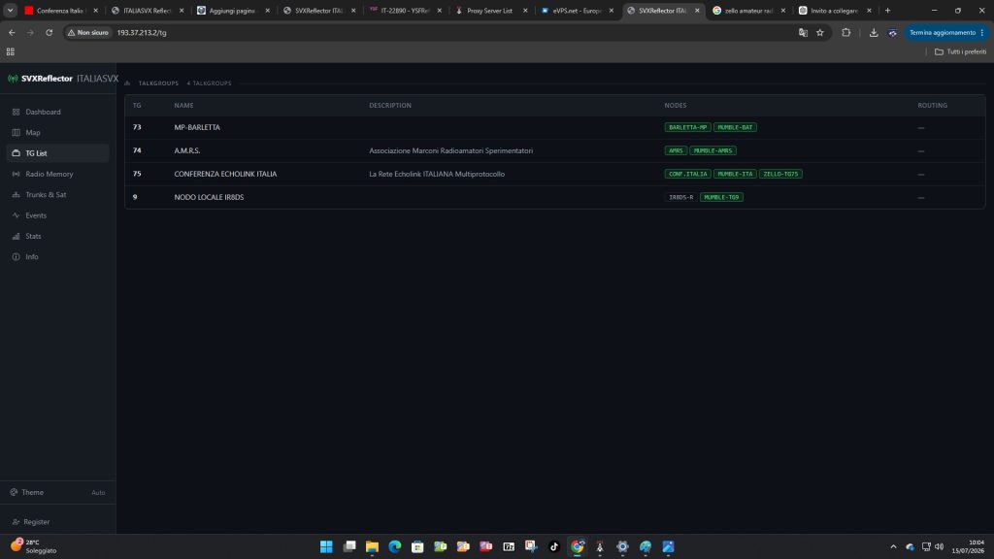Show hidden system tray icons

[x=893, y=546]
